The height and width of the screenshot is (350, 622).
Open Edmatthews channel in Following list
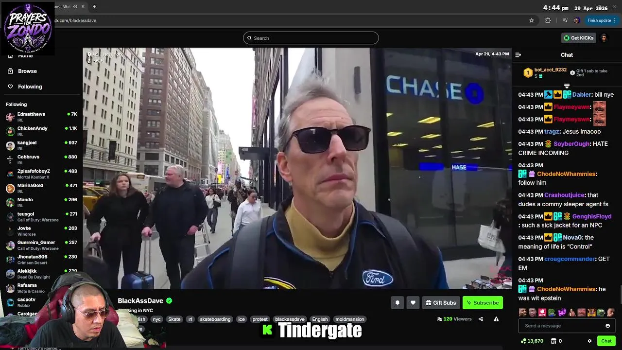(41, 117)
